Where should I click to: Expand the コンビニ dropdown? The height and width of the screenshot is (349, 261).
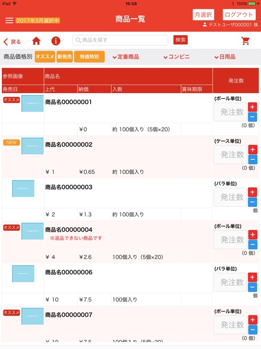(x=176, y=57)
